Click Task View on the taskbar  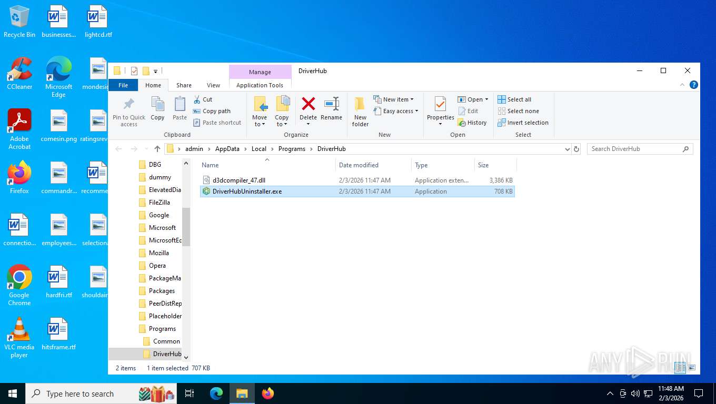(190, 393)
